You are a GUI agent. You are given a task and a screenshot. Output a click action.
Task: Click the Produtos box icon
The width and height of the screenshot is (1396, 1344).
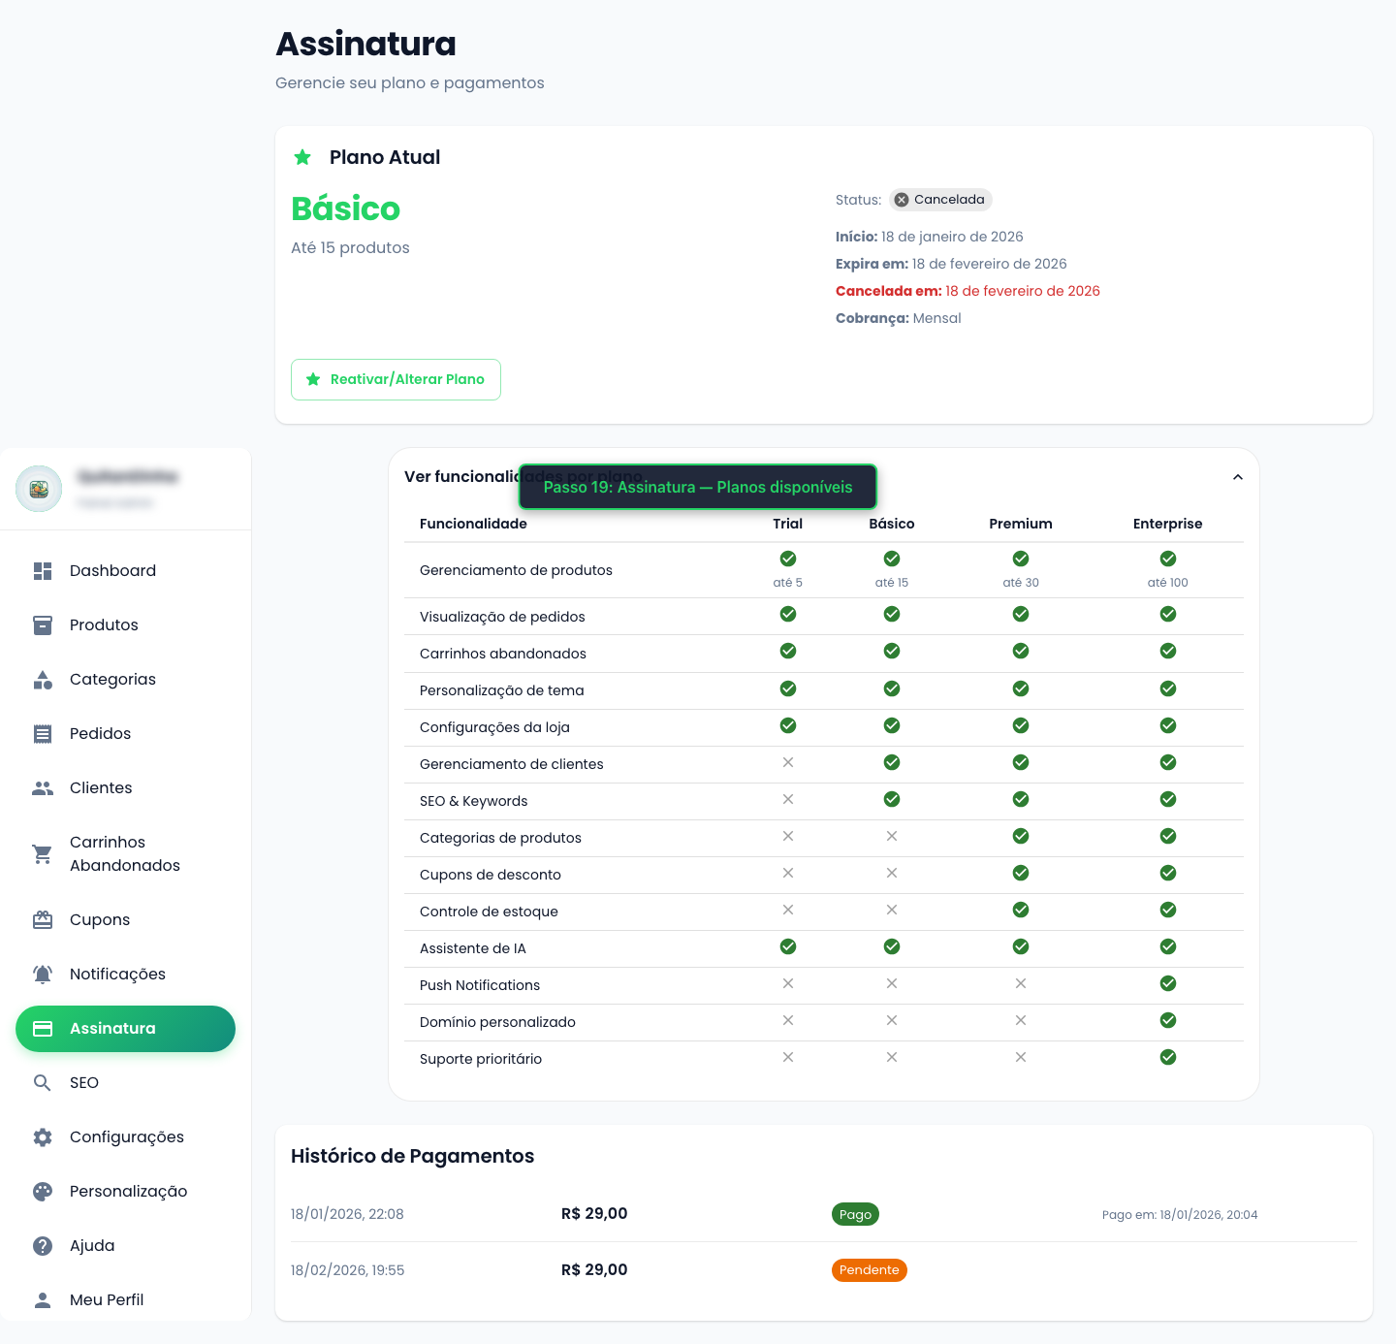tap(43, 625)
